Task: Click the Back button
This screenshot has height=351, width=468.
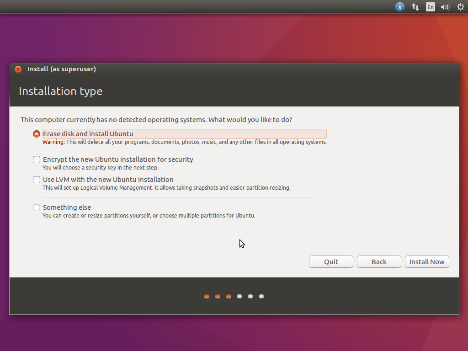Action: point(379,261)
